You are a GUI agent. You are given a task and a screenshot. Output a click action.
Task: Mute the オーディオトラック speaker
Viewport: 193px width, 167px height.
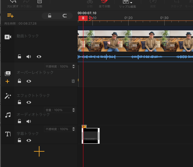tap(29, 121)
